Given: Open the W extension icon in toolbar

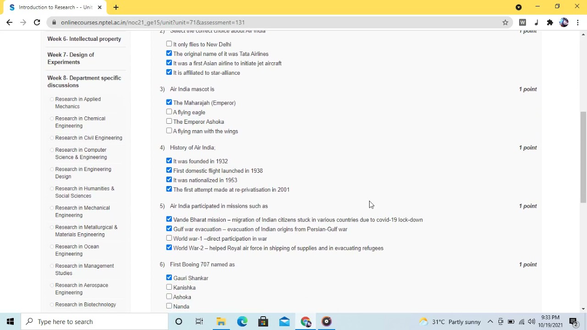Looking at the screenshot, I should point(522,22).
